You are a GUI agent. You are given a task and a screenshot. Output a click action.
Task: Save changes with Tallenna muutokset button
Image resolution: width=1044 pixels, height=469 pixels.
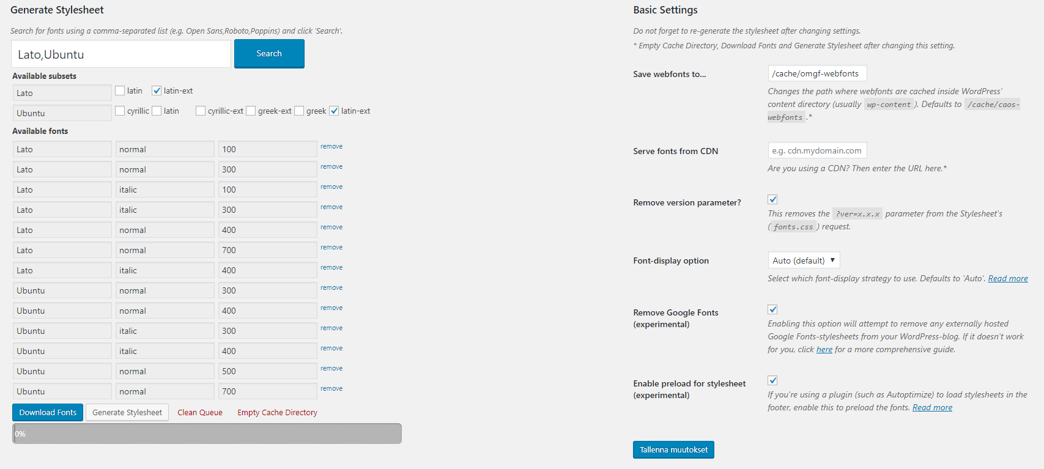673,450
